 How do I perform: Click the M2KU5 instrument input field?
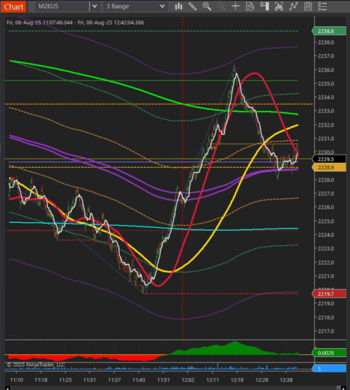click(x=62, y=6)
